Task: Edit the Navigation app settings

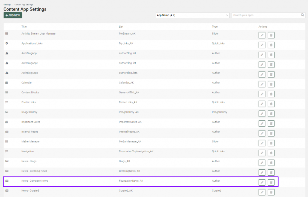Action: [262, 153]
